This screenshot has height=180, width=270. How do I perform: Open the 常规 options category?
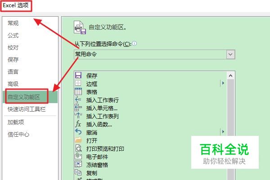tap(13, 23)
